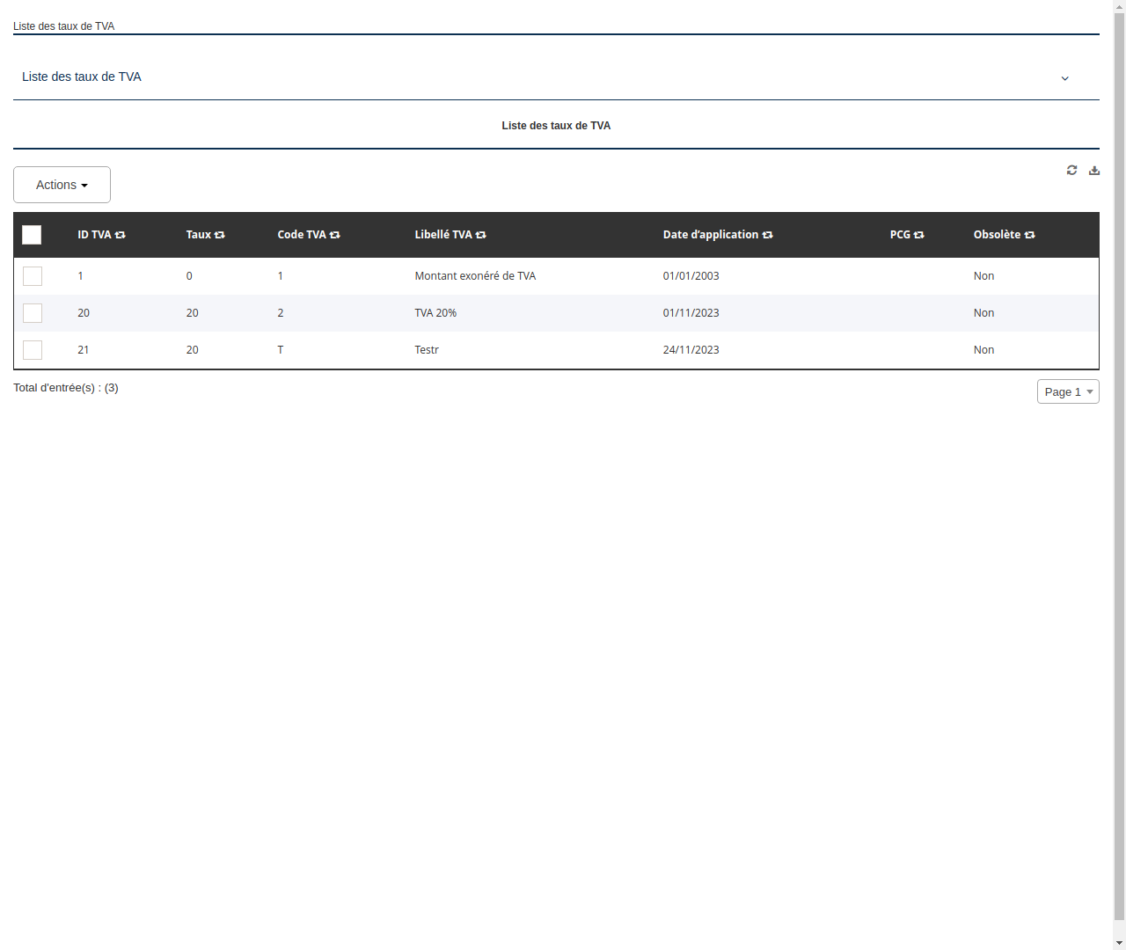The width and height of the screenshot is (1126, 950).
Task: Open the breadcrumb Liste des taux de TVA
Action: (63, 26)
